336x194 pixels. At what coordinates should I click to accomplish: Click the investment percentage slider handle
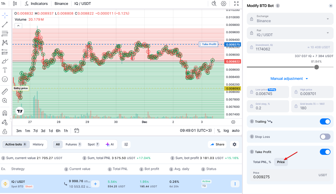[x=316, y=67]
